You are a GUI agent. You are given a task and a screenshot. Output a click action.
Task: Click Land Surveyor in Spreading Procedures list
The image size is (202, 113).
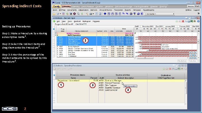click(111, 90)
